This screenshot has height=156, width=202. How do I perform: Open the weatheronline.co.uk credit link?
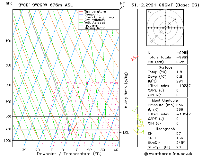168,154
